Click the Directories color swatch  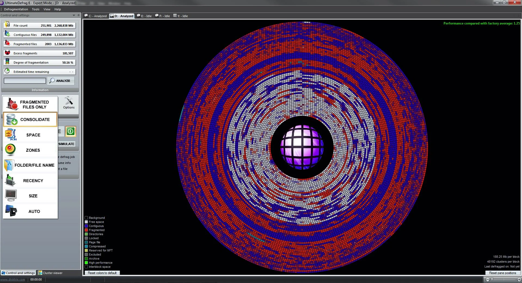(86, 234)
